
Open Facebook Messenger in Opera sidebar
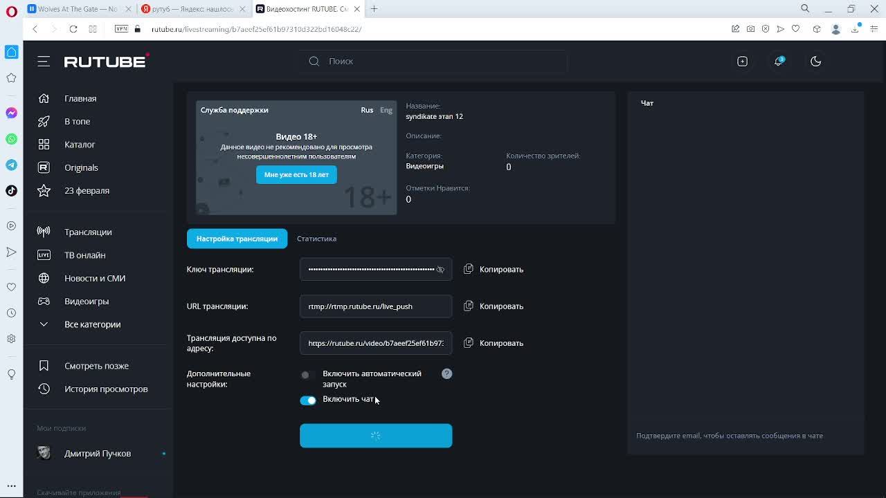pos(11,113)
